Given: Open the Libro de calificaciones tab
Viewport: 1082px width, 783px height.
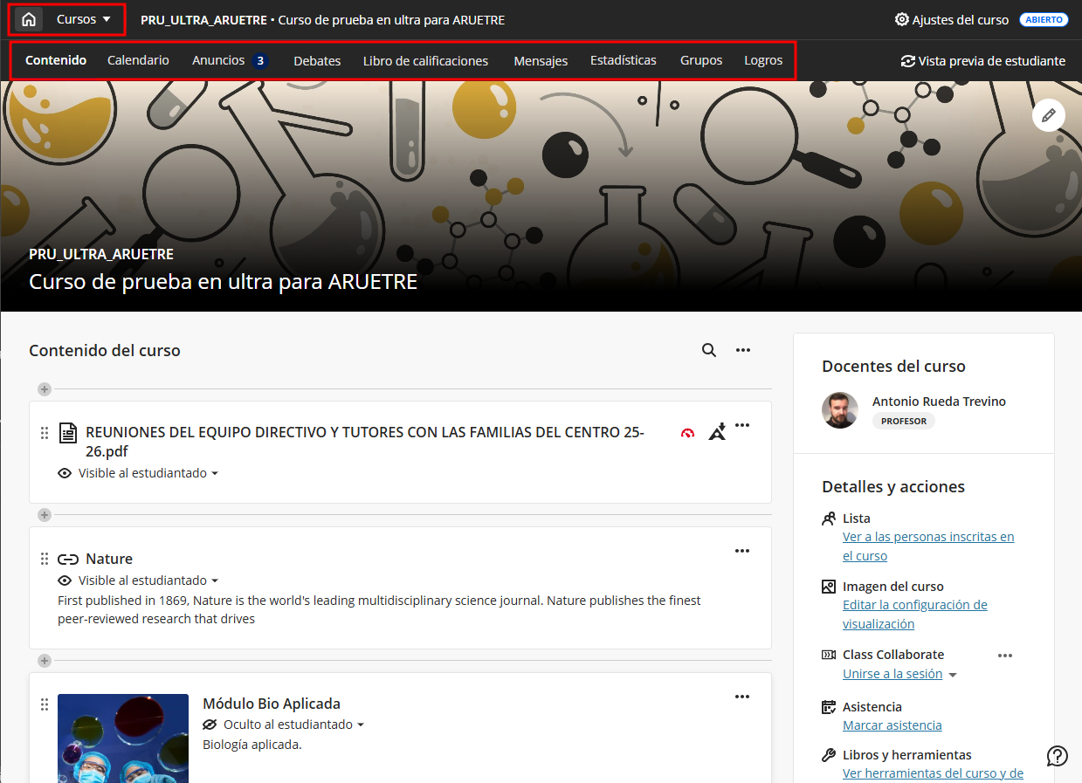Looking at the screenshot, I should pos(425,61).
